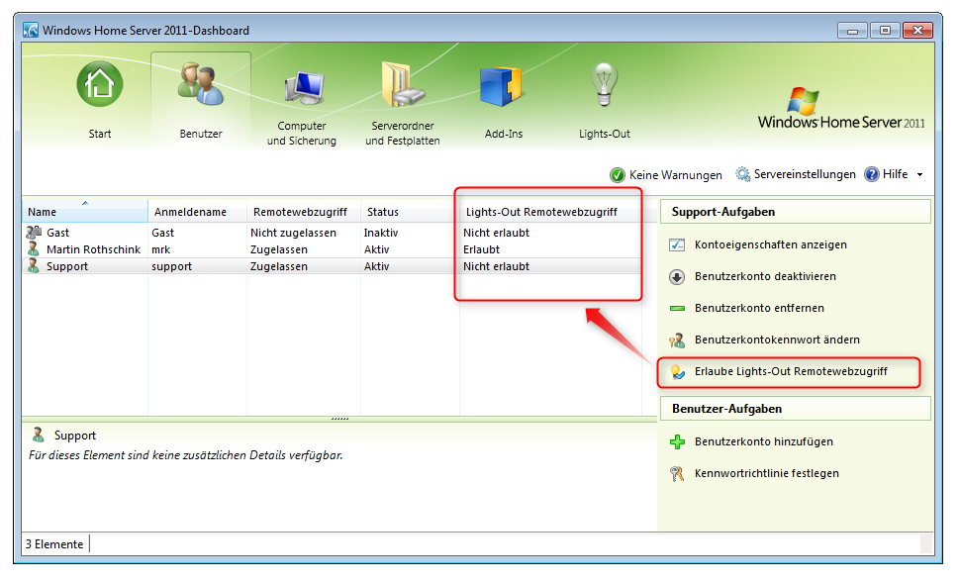Sort by Lights-Out Remotewebzugriff column header
The height and width of the screenshot is (583, 960).
click(550, 212)
